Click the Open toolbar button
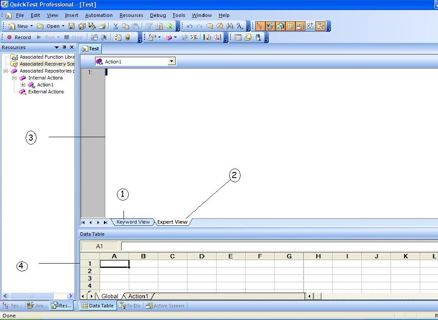 (48, 26)
